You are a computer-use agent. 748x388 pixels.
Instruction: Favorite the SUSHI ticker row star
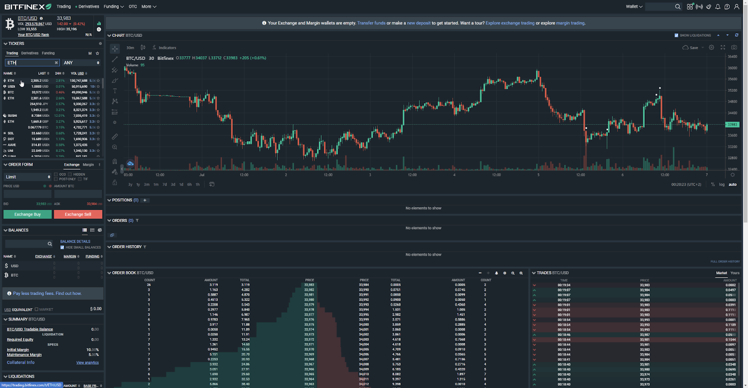click(98, 115)
